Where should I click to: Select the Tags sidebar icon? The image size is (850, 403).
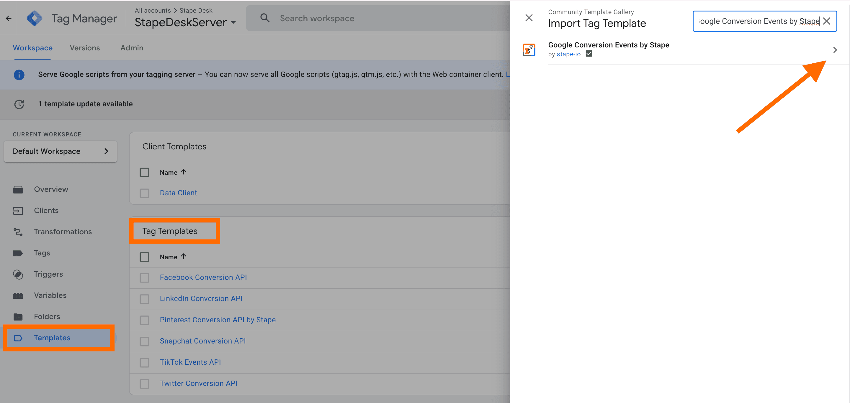coord(18,253)
